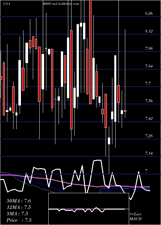The height and width of the screenshot is (225, 161).
Task: Click the 50MA : 7.6 readout
Action: click(19, 201)
